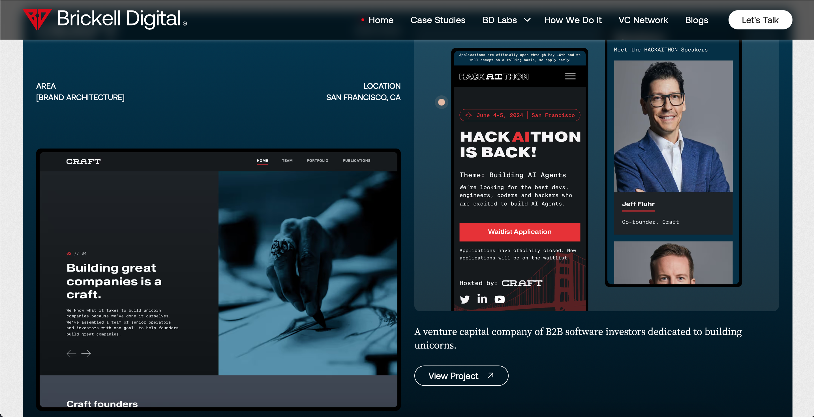Click the '02 // 04' slide counter
The image size is (814, 417).
[x=76, y=253]
